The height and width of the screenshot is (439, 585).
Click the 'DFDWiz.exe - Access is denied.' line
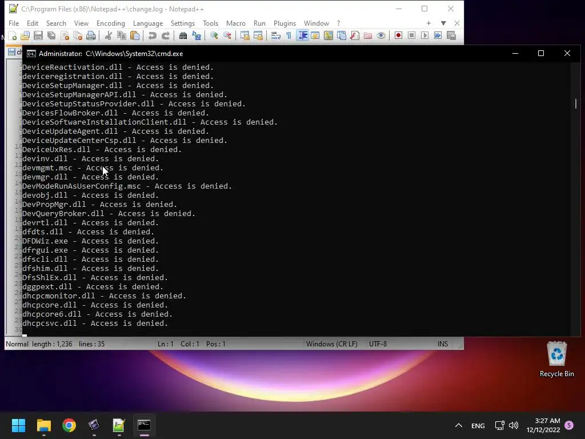[91, 241]
